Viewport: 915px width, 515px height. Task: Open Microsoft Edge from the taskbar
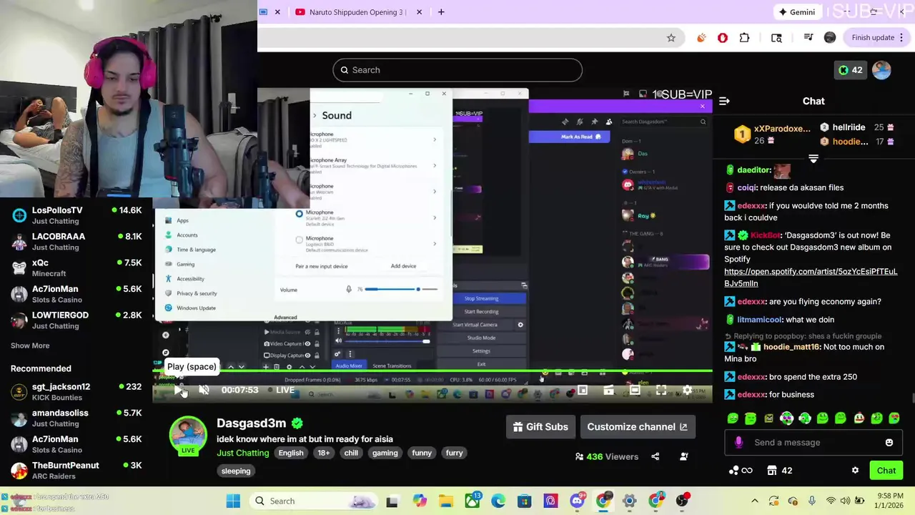(x=498, y=501)
